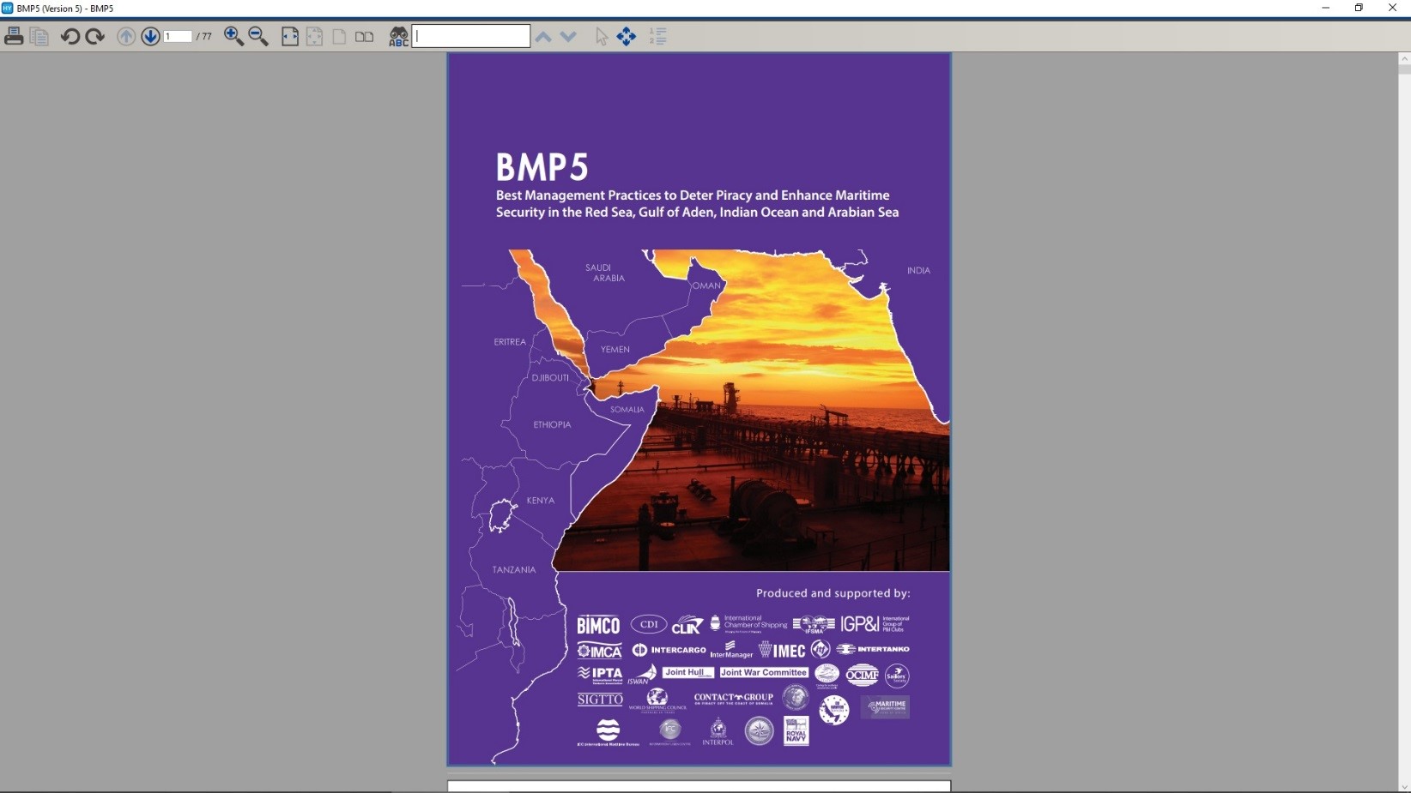Click the application icon in the title bar
This screenshot has width=1411, height=793.
tap(8, 8)
